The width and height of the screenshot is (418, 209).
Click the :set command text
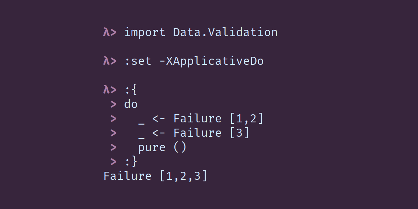pos(138,61)
